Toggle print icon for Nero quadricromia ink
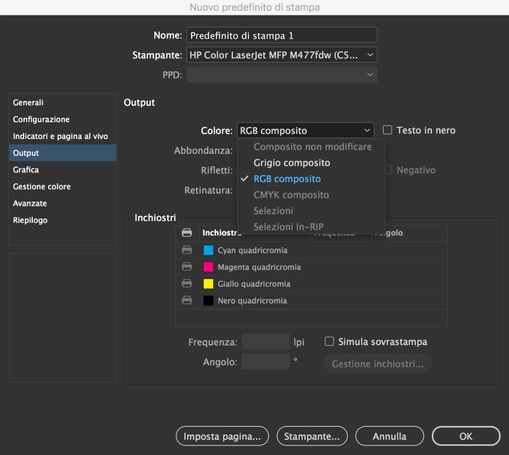This screenshot has height=455, width=509. [x=187, y=300]
